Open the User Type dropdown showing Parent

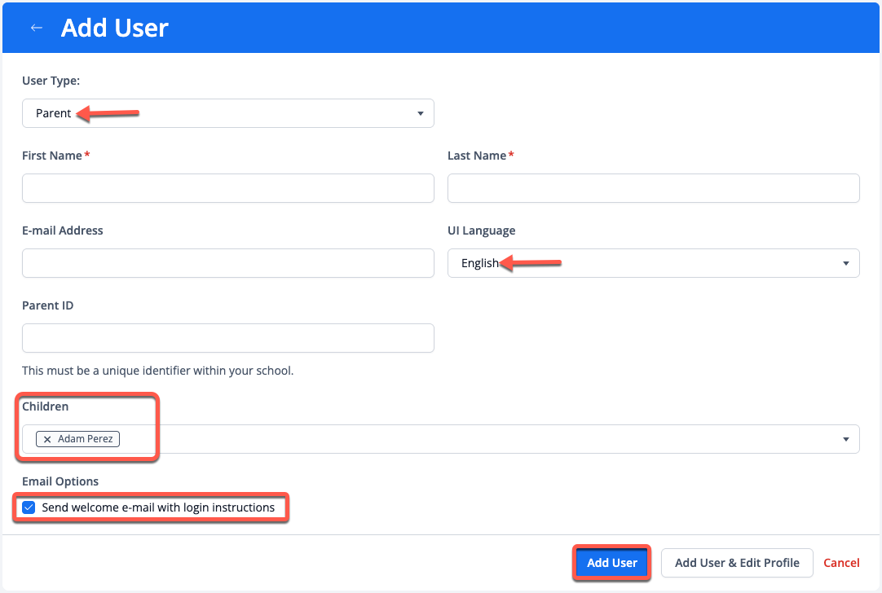point(227,113)
